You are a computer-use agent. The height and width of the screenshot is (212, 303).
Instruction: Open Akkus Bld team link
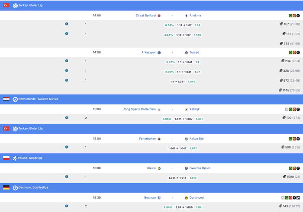(x=197, y=139)
